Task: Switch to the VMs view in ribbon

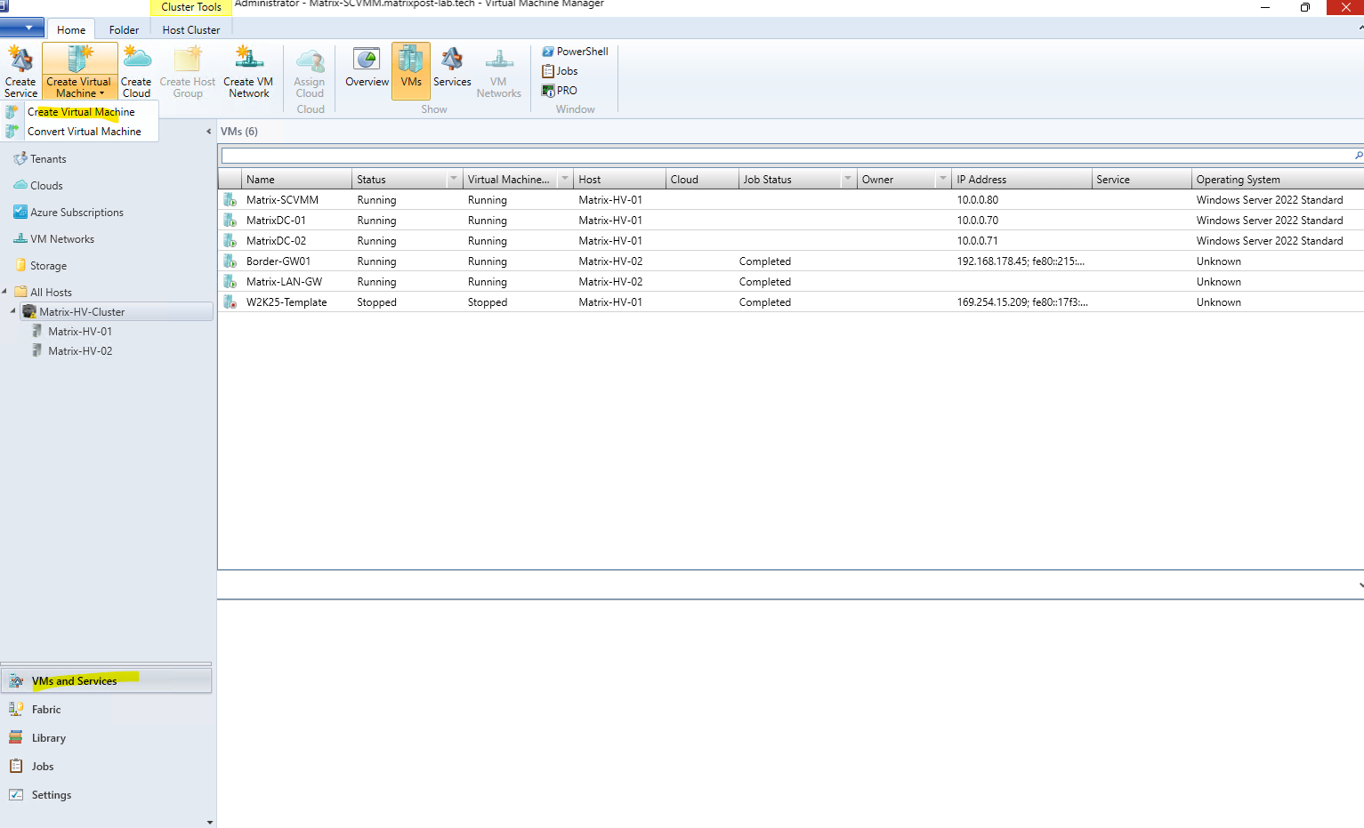Action: 411,69
